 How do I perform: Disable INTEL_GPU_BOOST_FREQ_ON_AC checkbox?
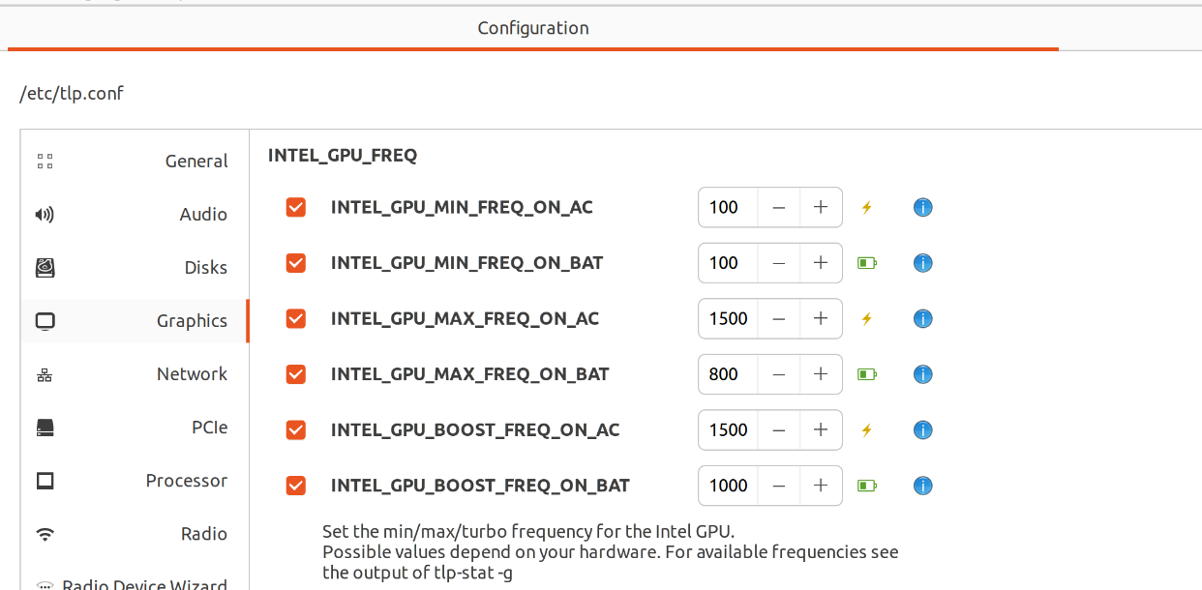pos(296,429)
